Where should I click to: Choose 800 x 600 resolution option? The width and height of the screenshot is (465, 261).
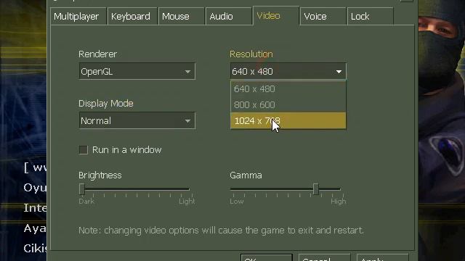(x=288, y=104)
